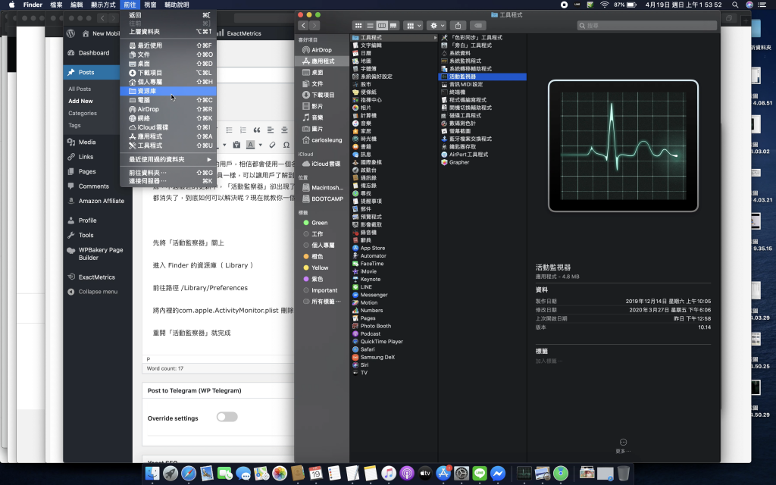This screenshot has height=485, width=776.
Task: Go back in Finder window
Action: pos(303,25)
